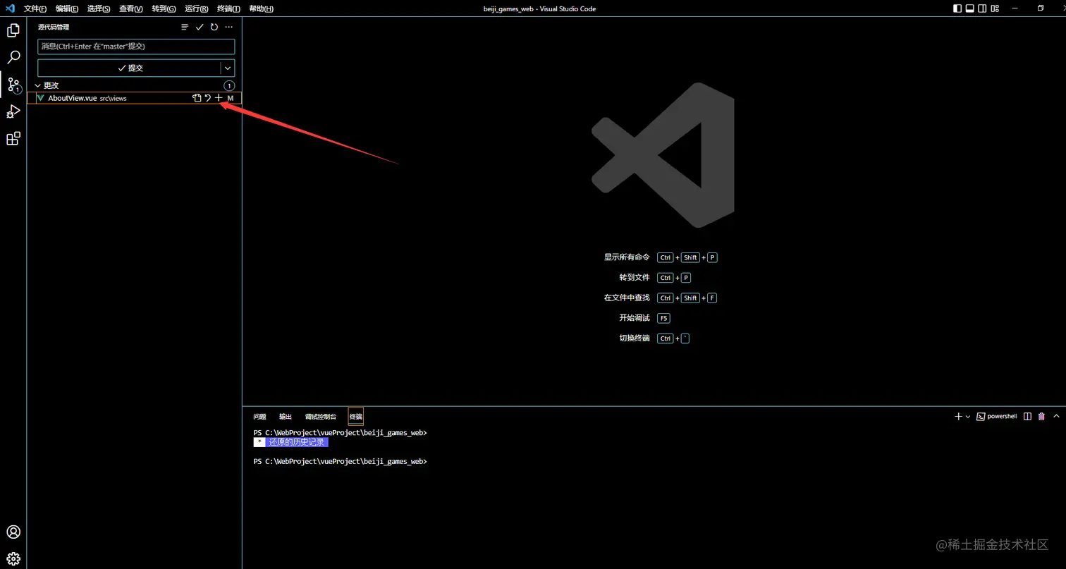Viewport: 1066px width, 569px height.
Task: Open the 选择(S) menu
Action: pos(99,8)
